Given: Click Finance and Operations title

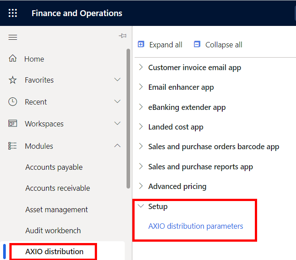Looking at the screenshot, I should pos(77,13).
